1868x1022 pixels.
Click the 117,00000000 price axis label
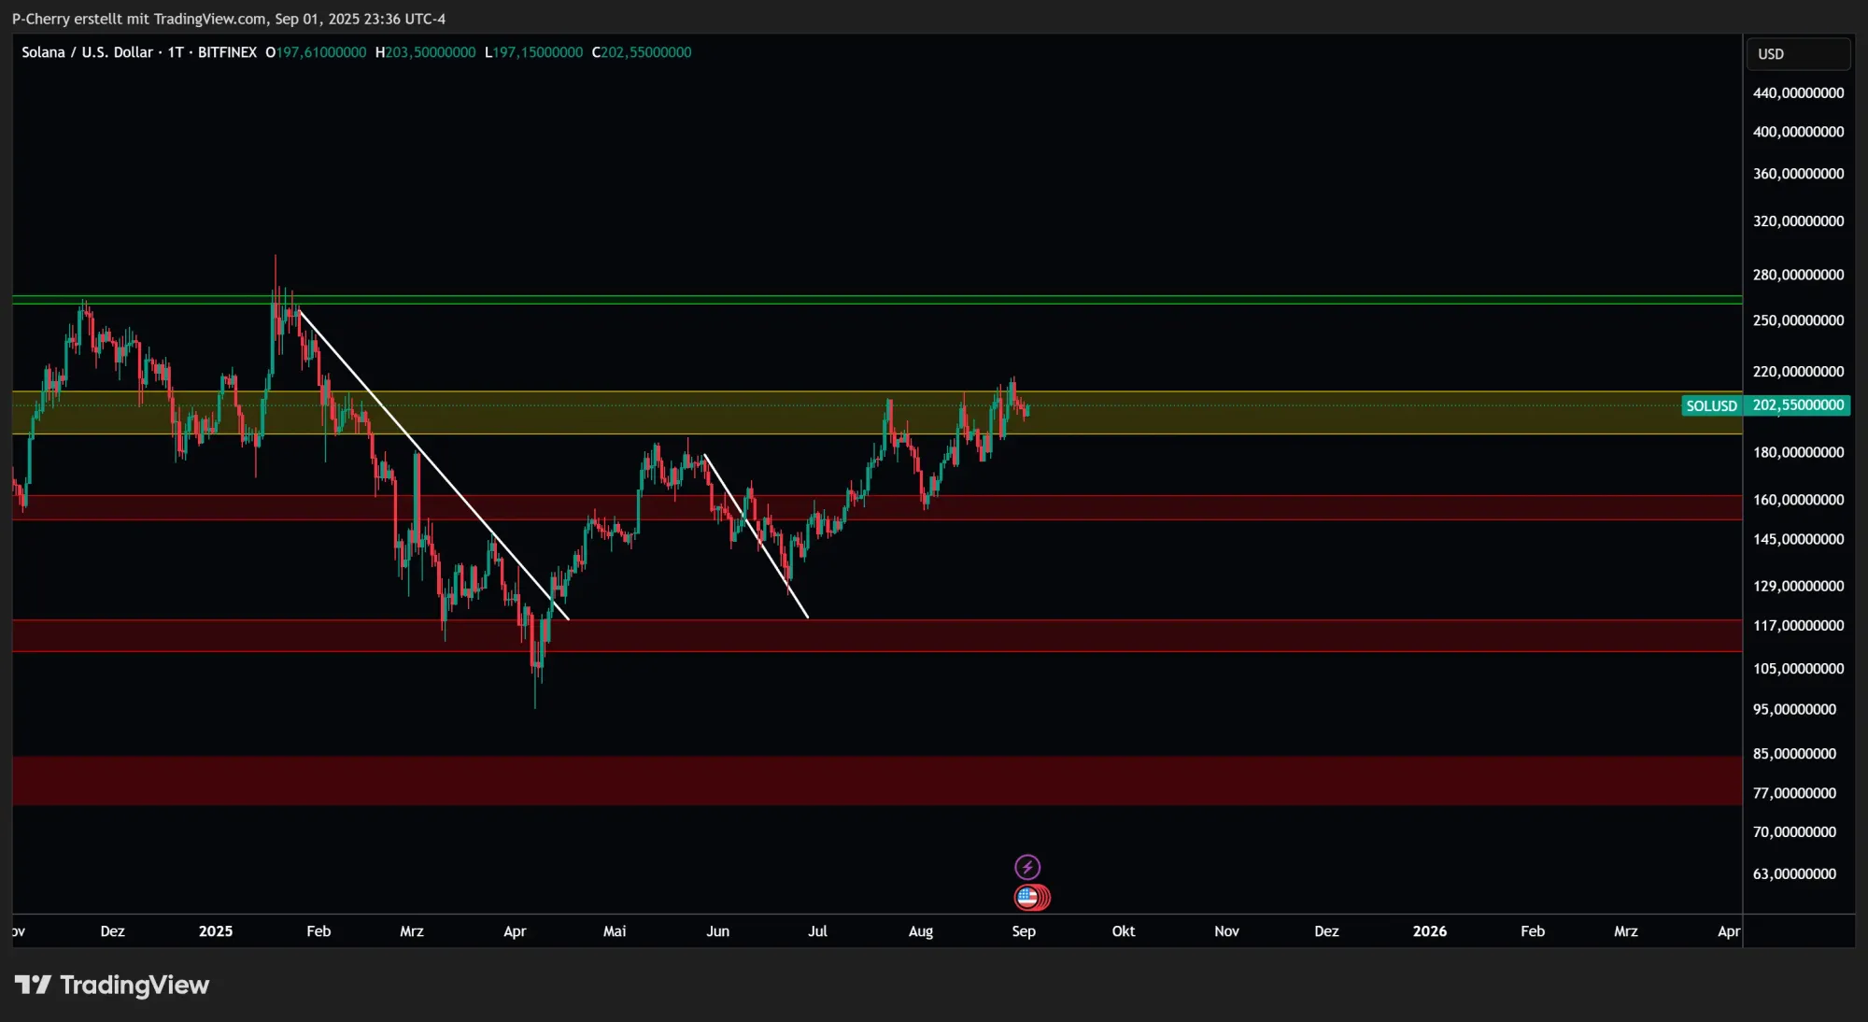point(1798,625)
